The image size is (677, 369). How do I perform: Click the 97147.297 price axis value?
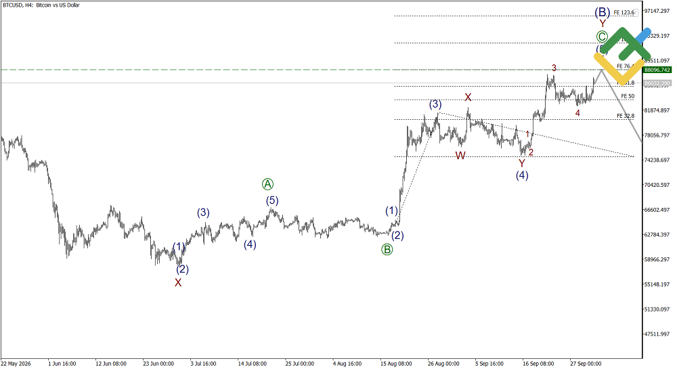click(657, 11)
